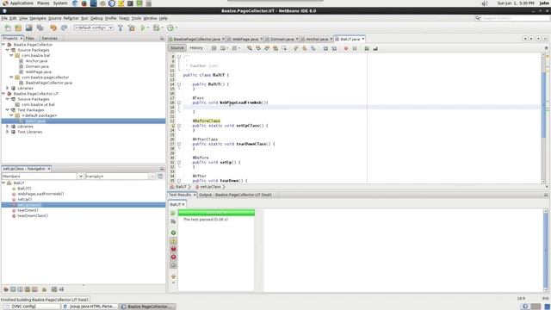Image resolution: width=551 pixels, height=310 pixels.
Task: Click the Clean and Build Project icon
Action: [132, 28]
